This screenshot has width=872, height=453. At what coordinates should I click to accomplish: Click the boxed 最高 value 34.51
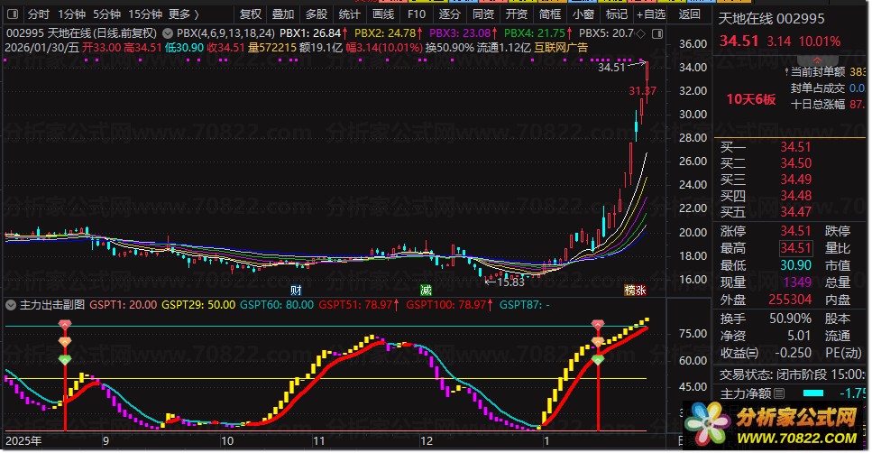[x=795, y=248]
